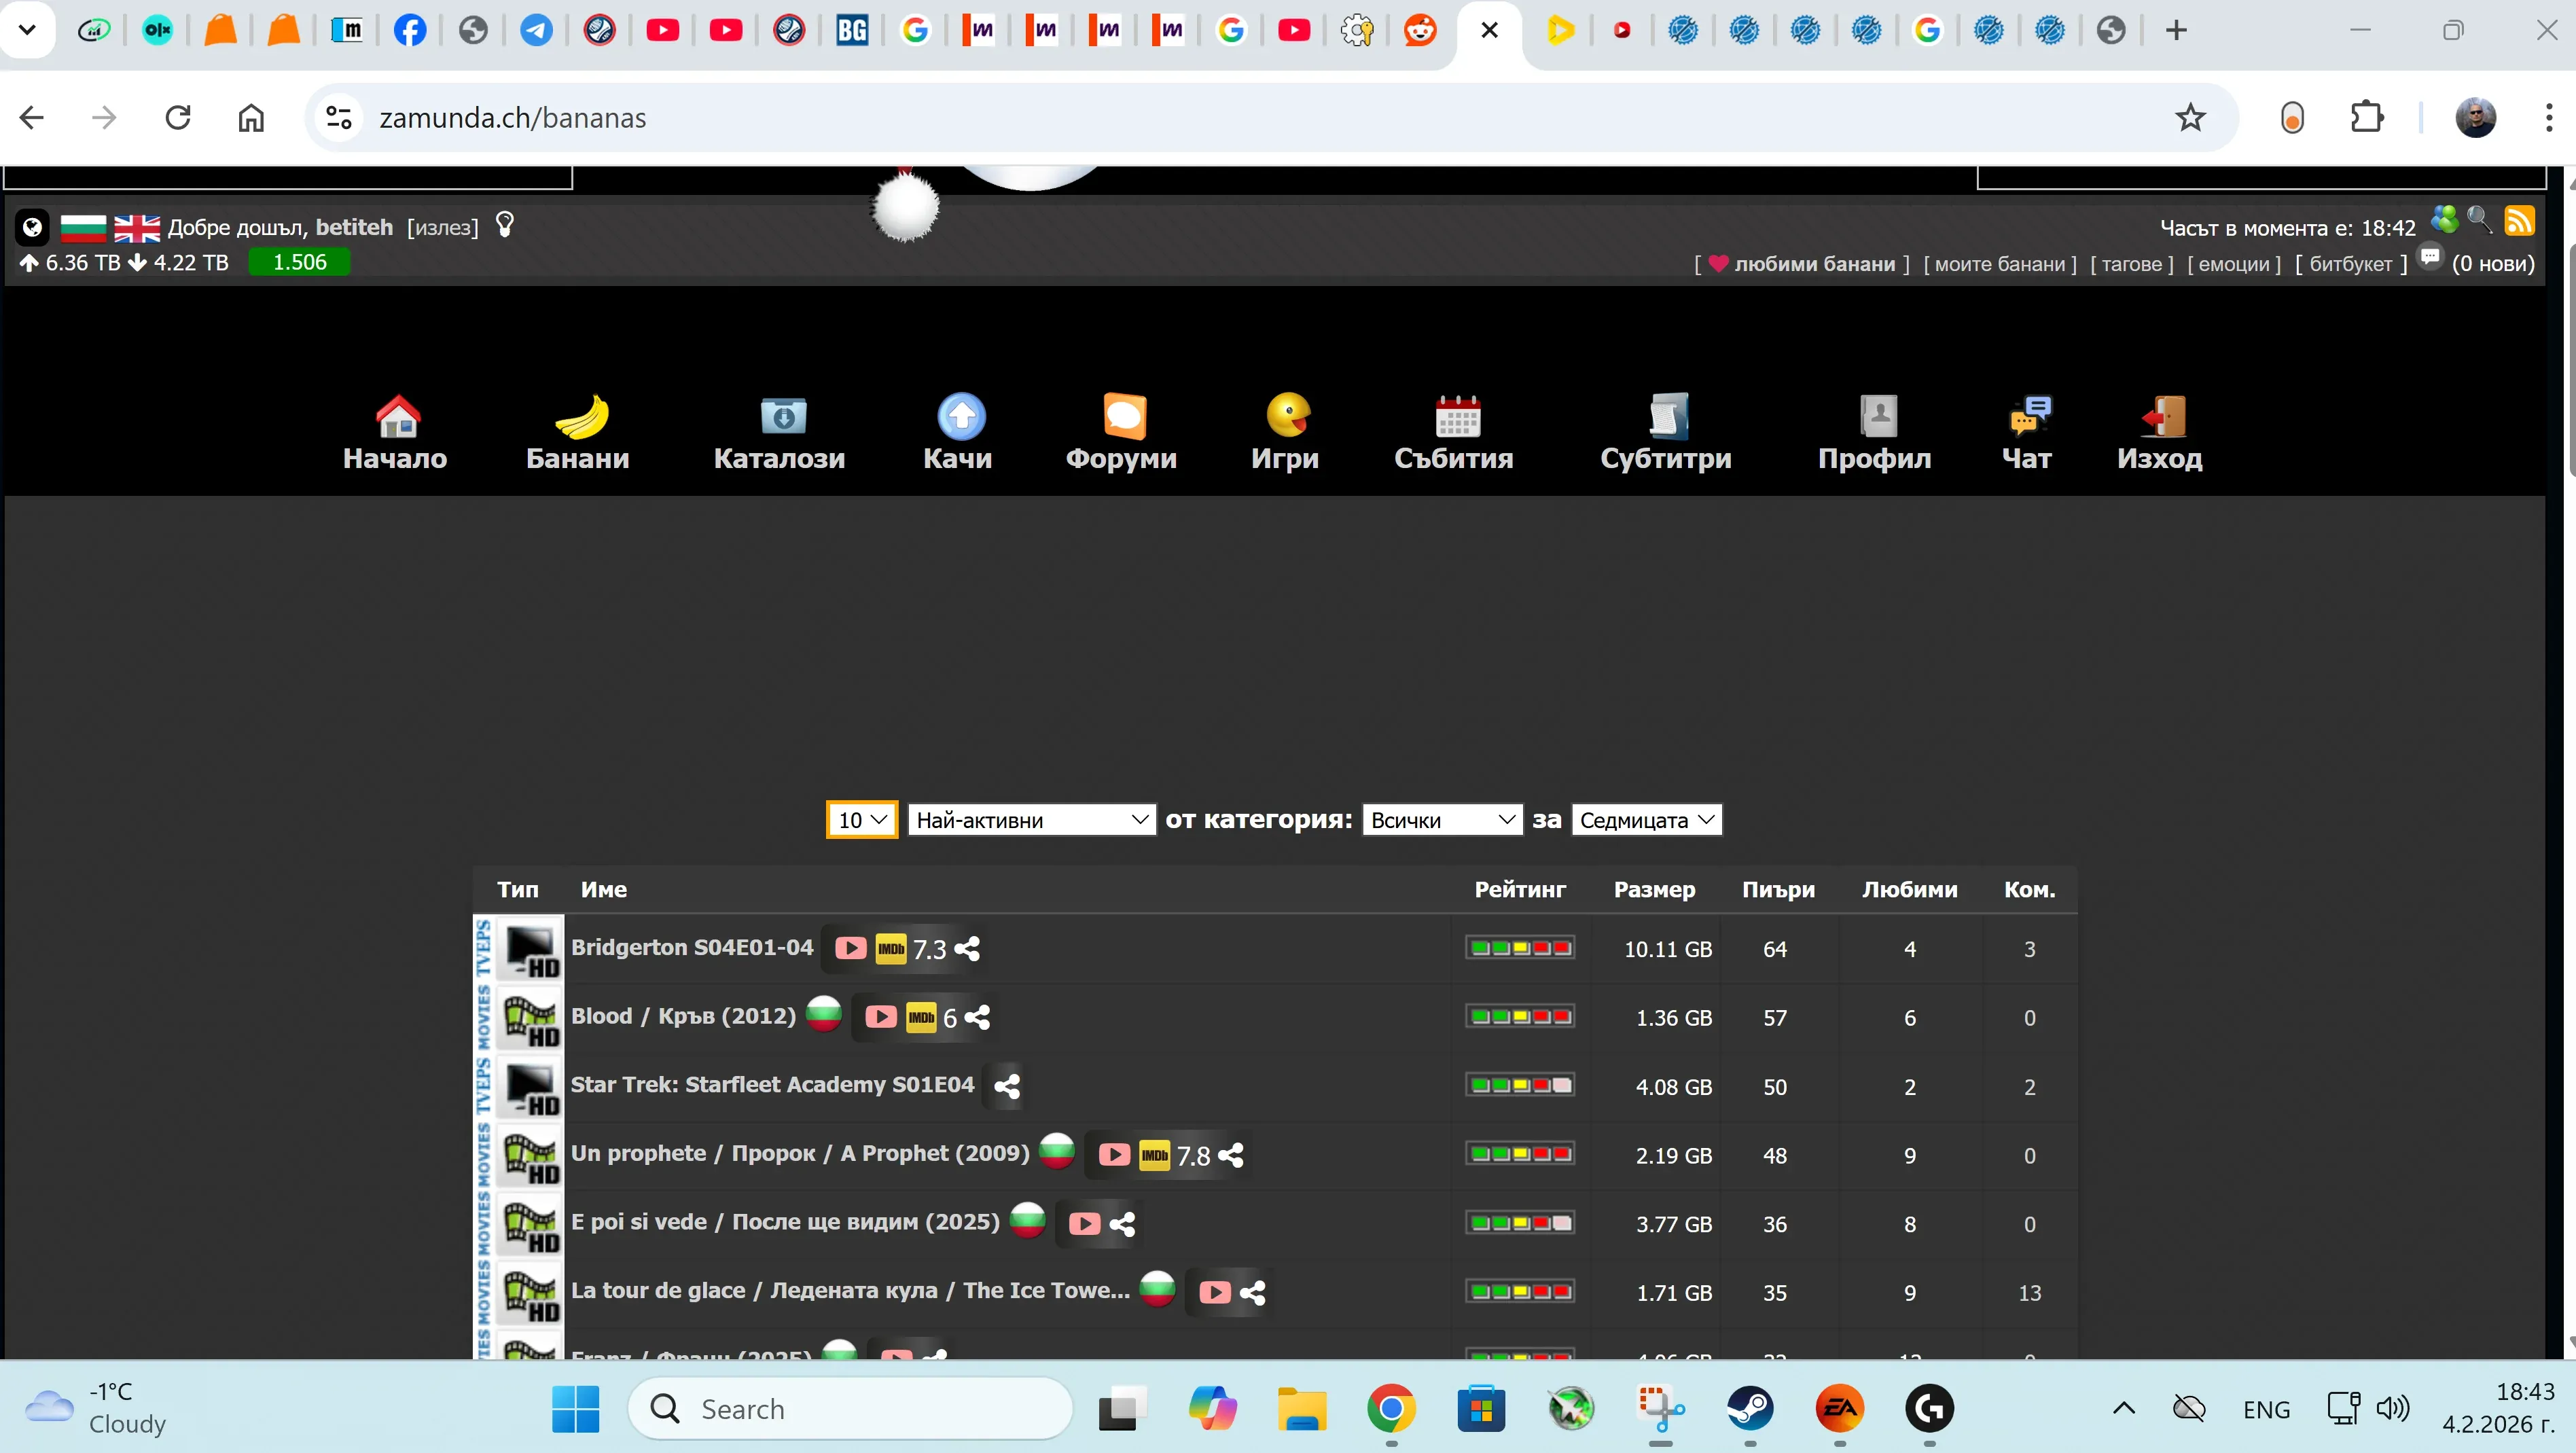Switch language with the UK flag

point(137,228)
